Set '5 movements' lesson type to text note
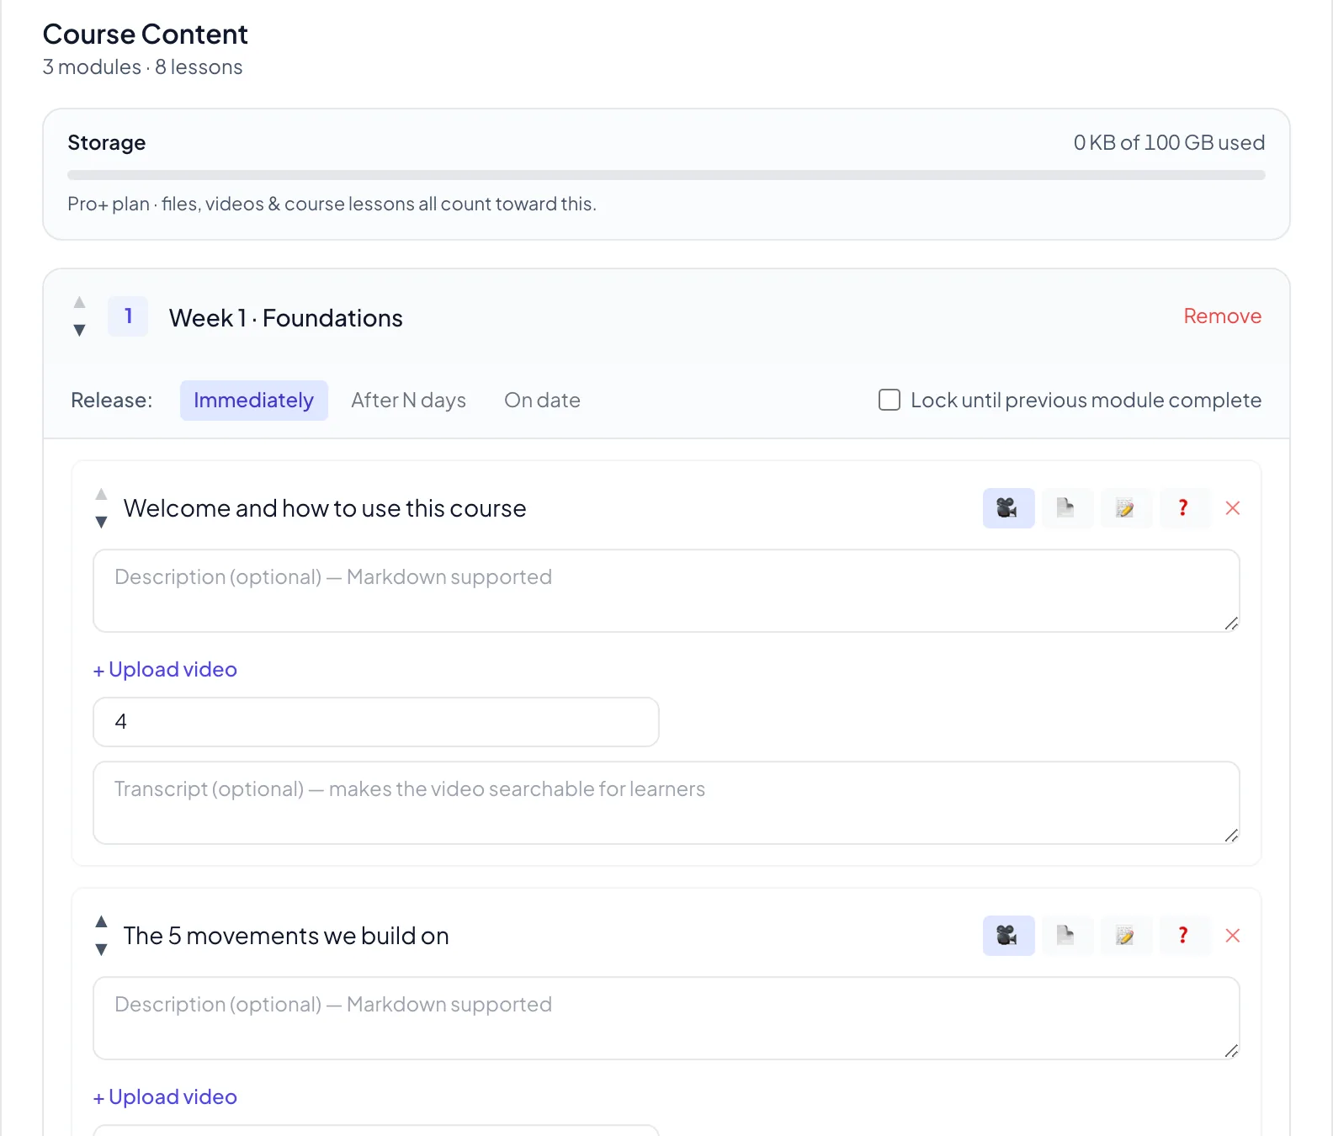The height and width of the screenshot is (1136, 1333). [x=1126, y=936]
